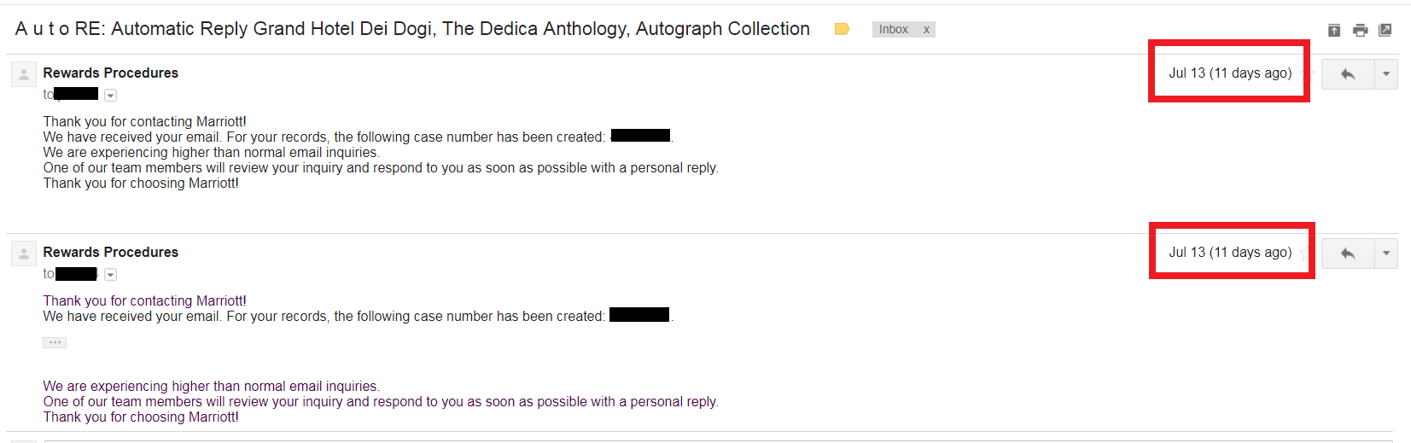Print the email conversation
The image size is (1411, 443).
(x=1360, y=31)
